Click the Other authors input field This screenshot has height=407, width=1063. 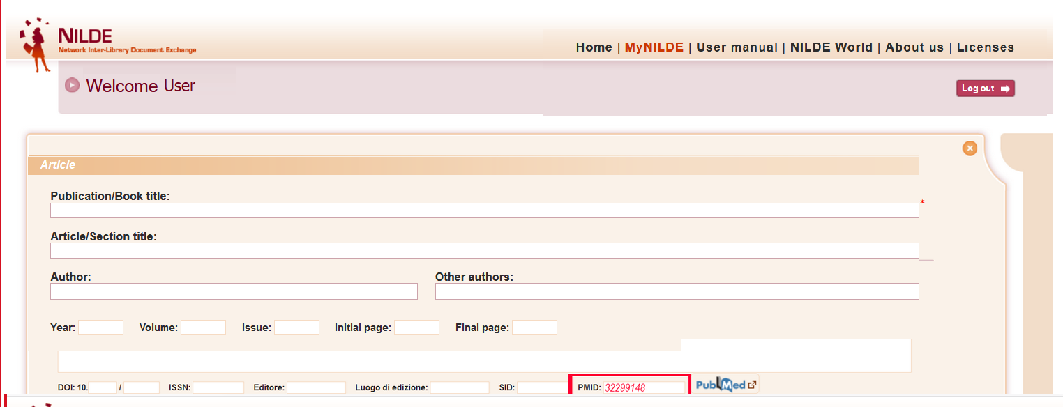coord(677,291)
